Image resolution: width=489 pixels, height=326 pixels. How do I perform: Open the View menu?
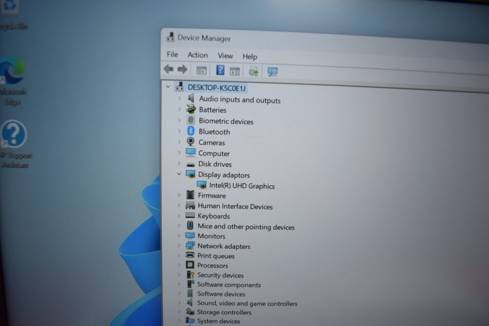pos(225,56)
